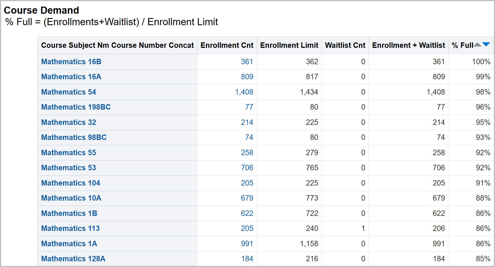The width and height of the screenshot is (495, 267).
Task: Select the 100% full value for Mathematics 16B
Action: click(481, 61)
